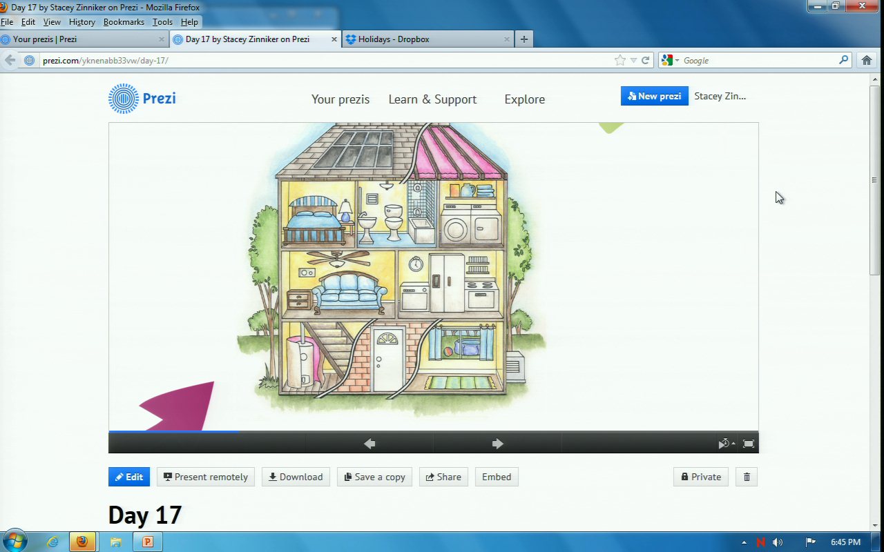Toggle the Private privacy setting
The width and height of the screenshot is (884, 552).
tap(700, 477)
